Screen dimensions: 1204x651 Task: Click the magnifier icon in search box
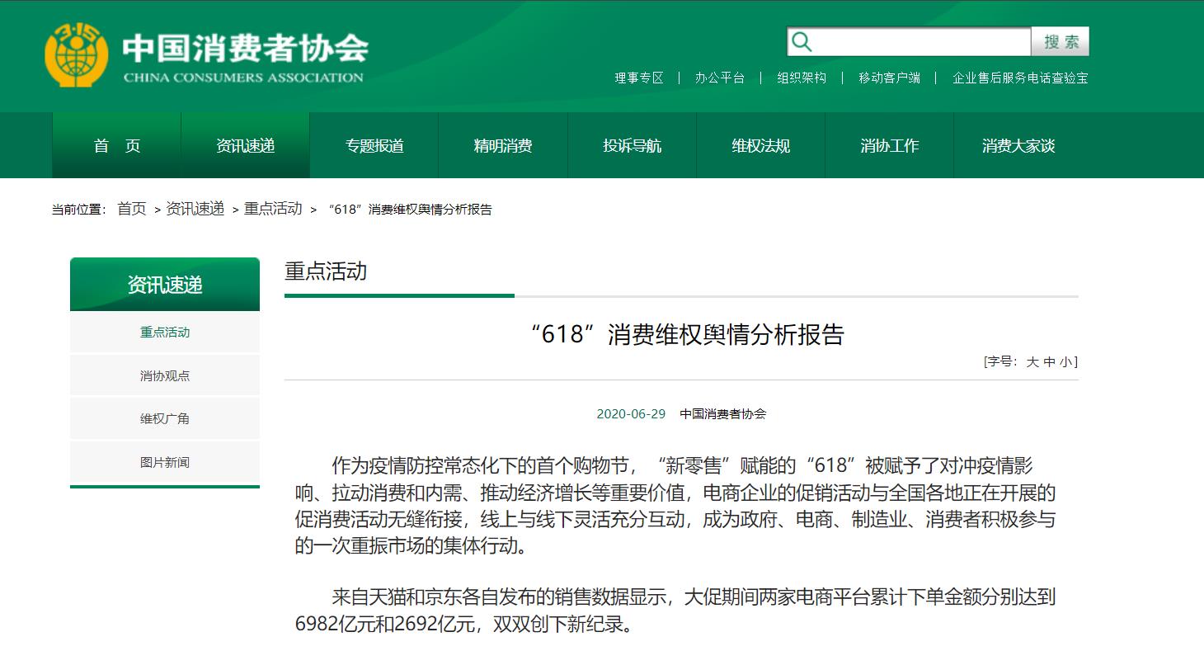point(802,42)
